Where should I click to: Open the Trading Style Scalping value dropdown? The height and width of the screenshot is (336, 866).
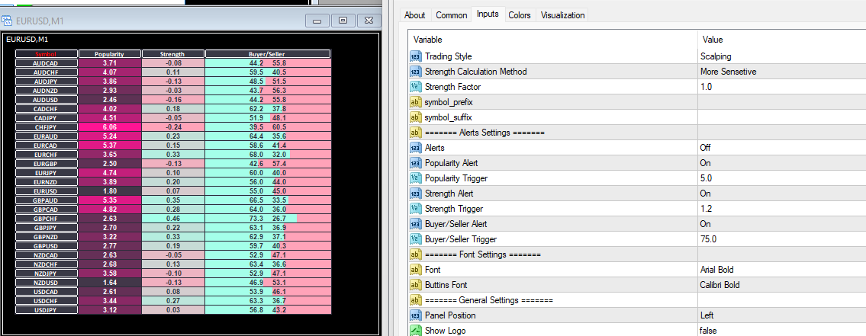(x=781, y=56)
